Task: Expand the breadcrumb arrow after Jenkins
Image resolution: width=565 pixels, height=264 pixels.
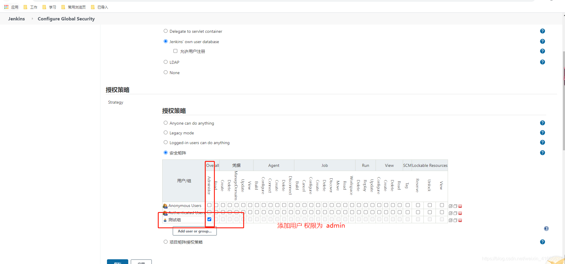Action: (32, 19)
